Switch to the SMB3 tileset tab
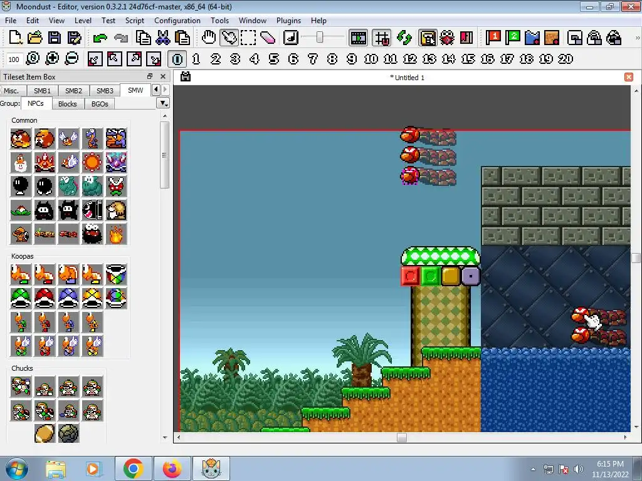642x481 pixels. (105, 90)
